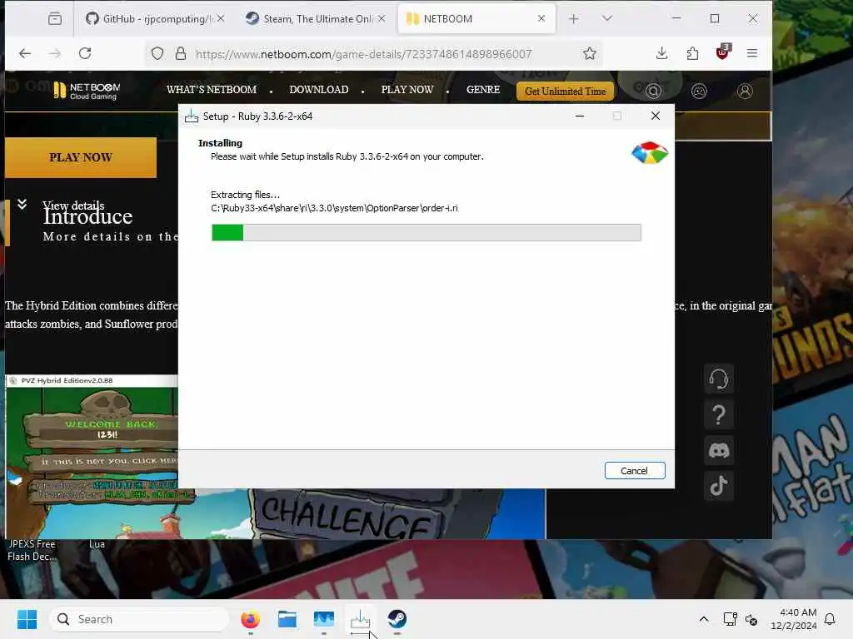Open the Discord side icon
The image size is (853, 639).
719,450
